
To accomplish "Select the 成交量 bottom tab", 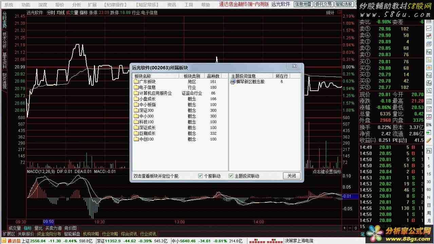I will click(15, 228).
